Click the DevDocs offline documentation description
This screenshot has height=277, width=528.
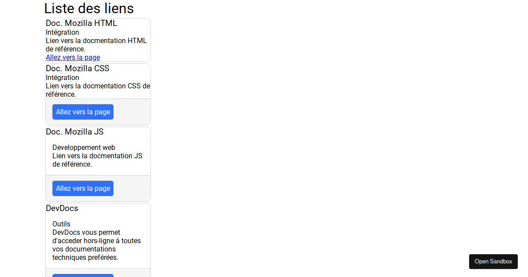[97, 245]
